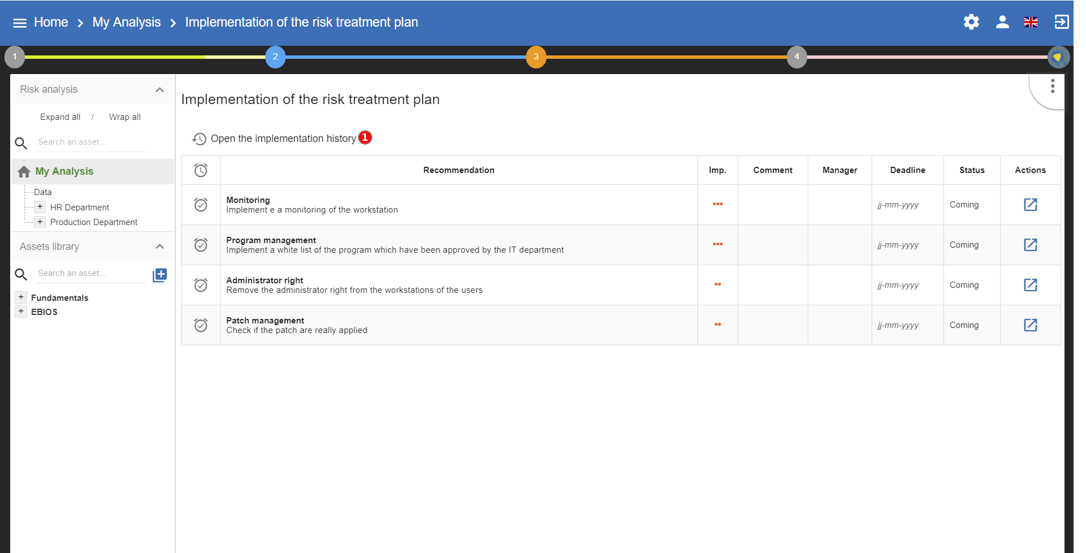Open the settings gear menu
The width and height of the screenshot is (1086, 553).
971,22
